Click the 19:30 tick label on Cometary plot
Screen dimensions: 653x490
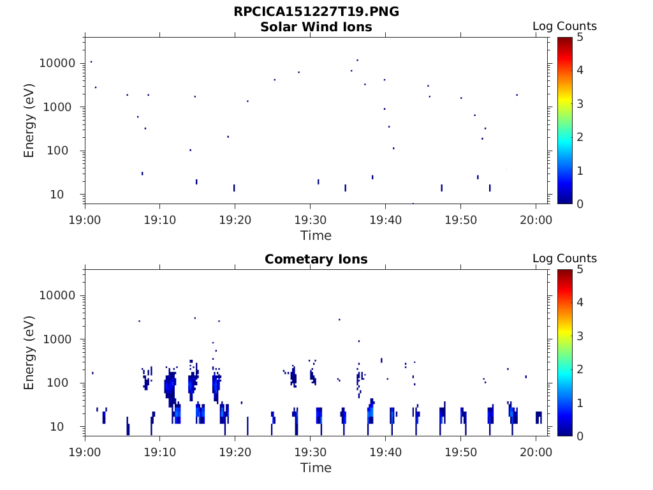(x=311, y=452)
